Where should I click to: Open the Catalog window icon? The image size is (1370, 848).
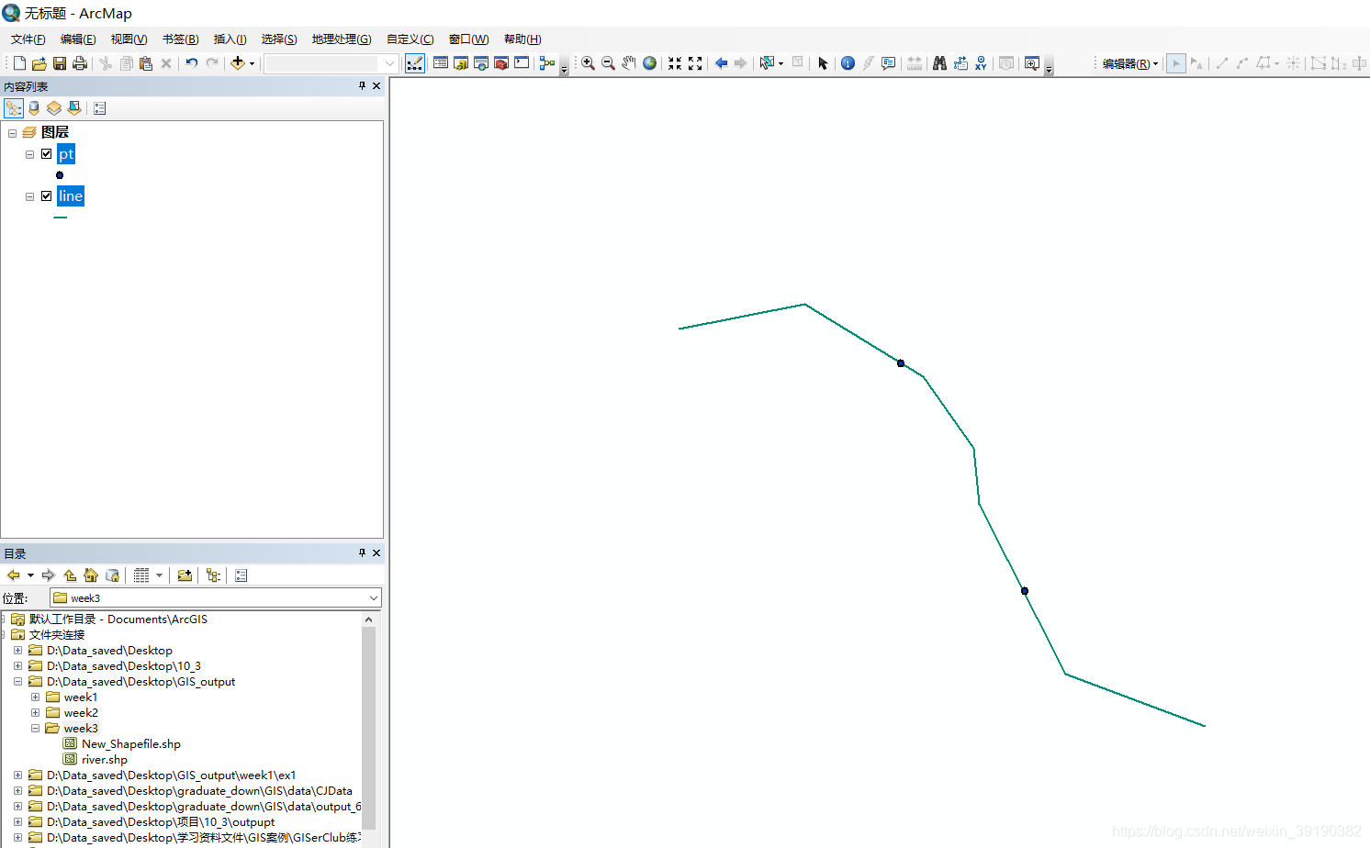(461, 63)
